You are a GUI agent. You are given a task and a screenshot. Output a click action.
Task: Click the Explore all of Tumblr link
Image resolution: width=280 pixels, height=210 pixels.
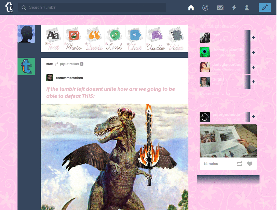coord(215,94)
